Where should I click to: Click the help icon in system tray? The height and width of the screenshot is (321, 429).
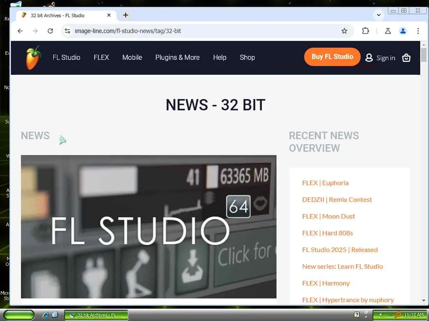(357, 315)
